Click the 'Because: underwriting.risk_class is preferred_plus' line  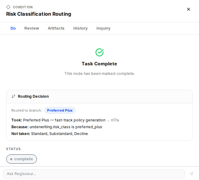pos(57,127)
